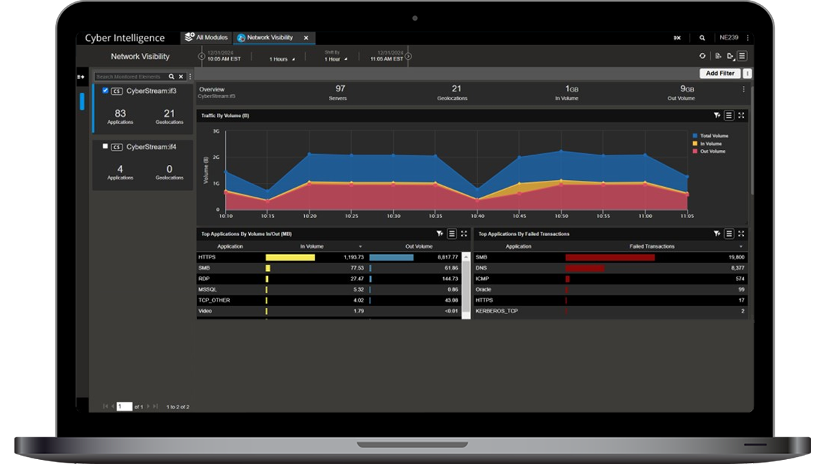This screenshot has width=826, height=464.
Task: Click the Out Volume legend color swatch
Action: tap(695, 151)
